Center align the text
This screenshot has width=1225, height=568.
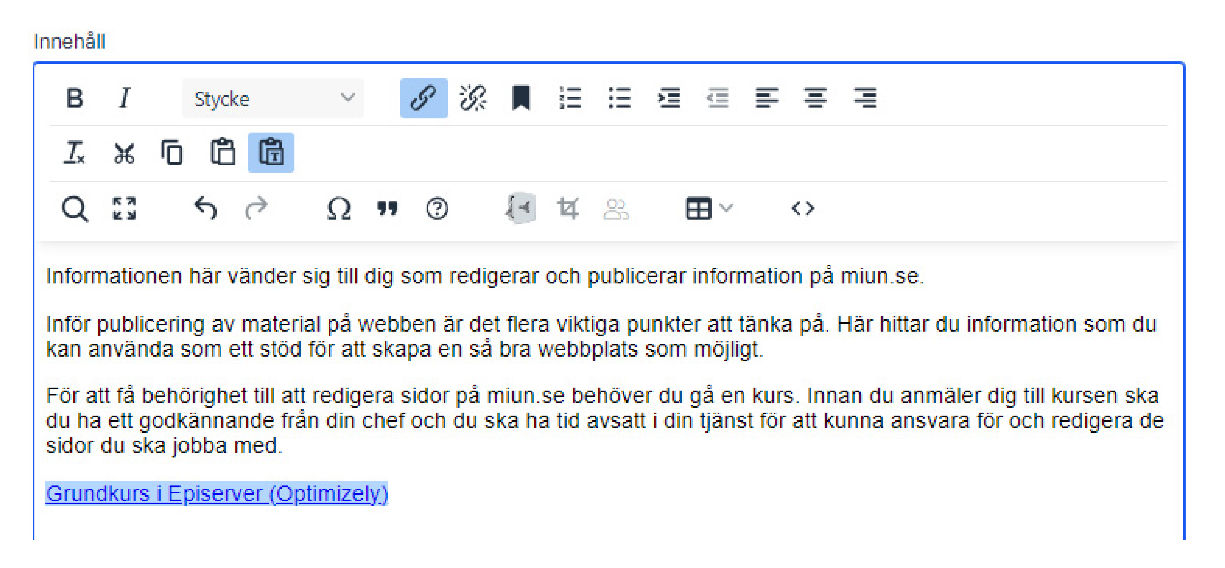[x=816, y=98]
